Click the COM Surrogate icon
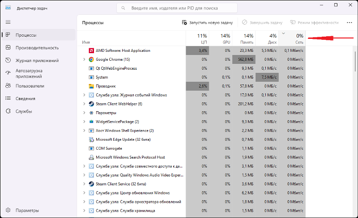This screenshot has width=358, height=218. [x=91, y=148]
